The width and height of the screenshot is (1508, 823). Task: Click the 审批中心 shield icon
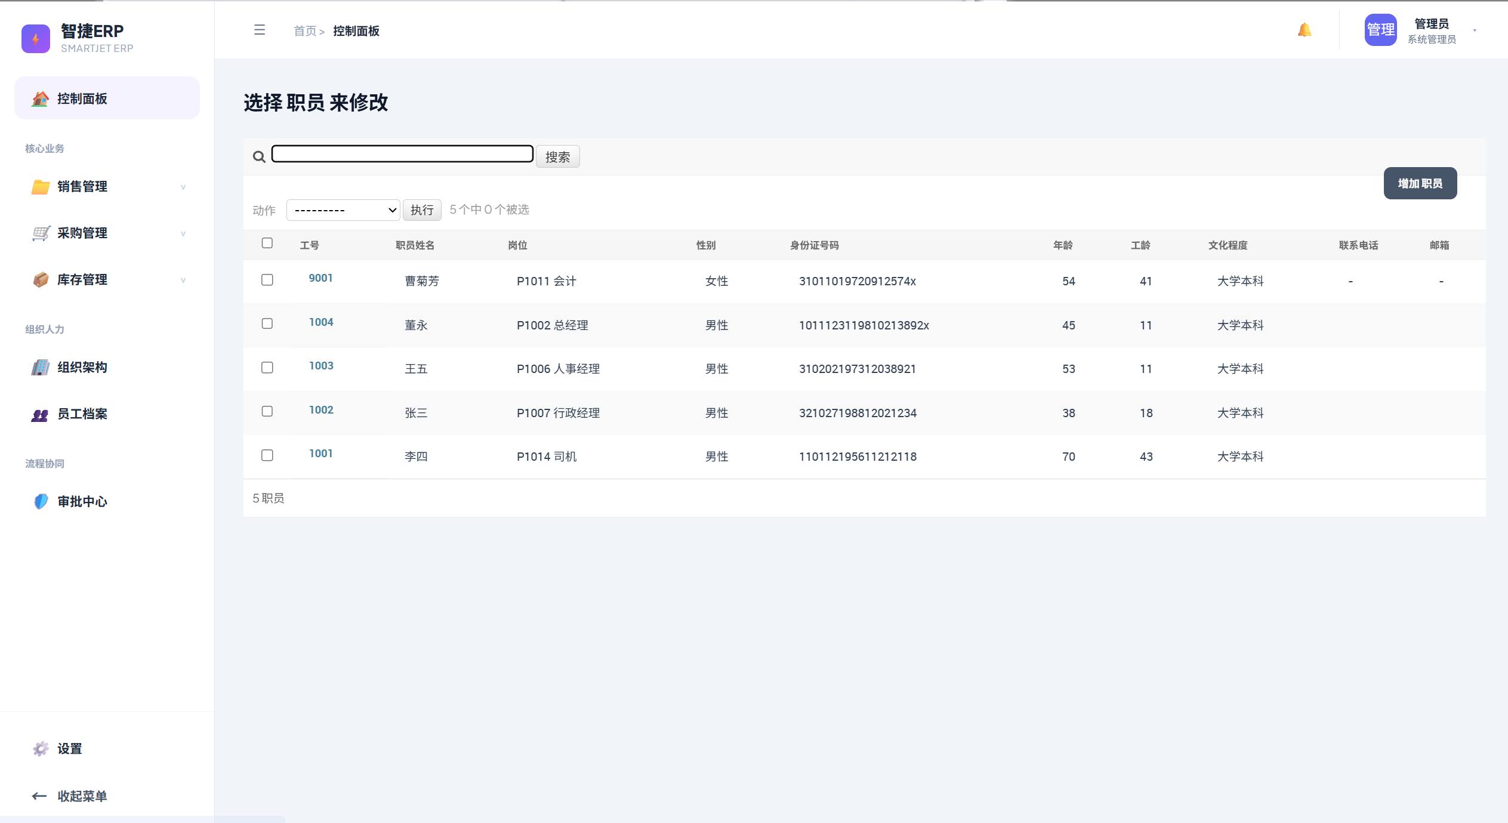(40, 501)
